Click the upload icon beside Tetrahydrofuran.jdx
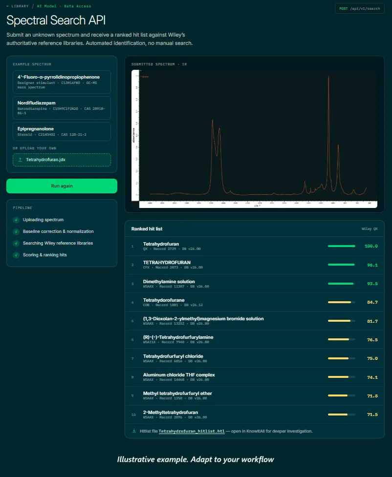Screen dimensions: 392x477 pos(21,160)
